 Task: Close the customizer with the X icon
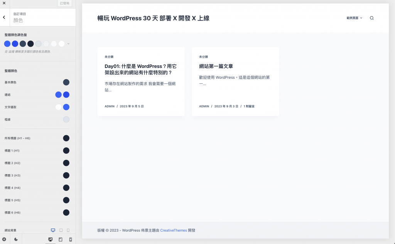pos(4,3)
